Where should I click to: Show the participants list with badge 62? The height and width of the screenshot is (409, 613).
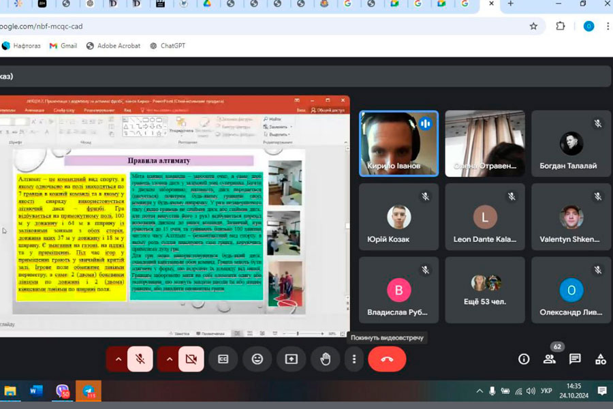pos(550,359)
